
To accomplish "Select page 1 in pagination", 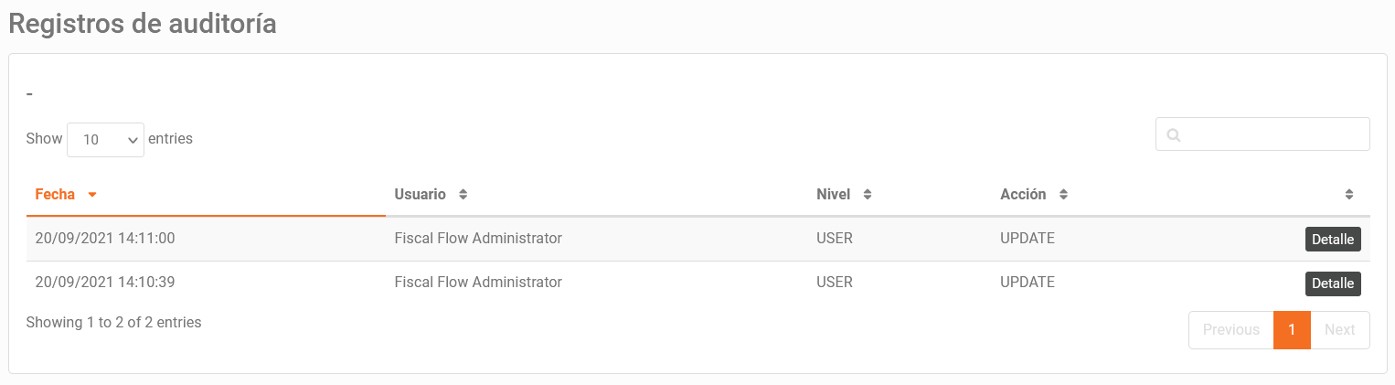I will coord(1292,330).
